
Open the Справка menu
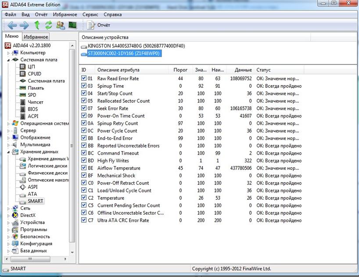click(x=113, y=14)
